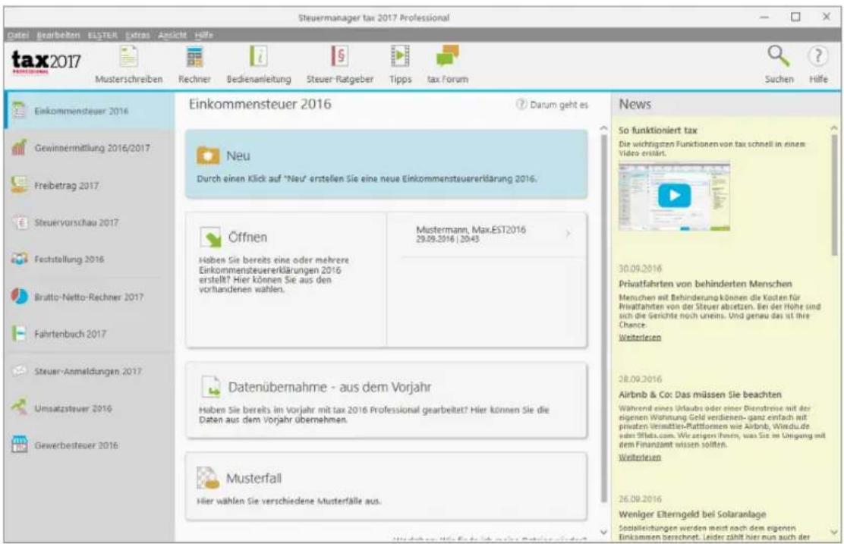Open the Datei menu
Image resolution: width=844 pixels, height=544 pixels.
[x=17, y=35]
